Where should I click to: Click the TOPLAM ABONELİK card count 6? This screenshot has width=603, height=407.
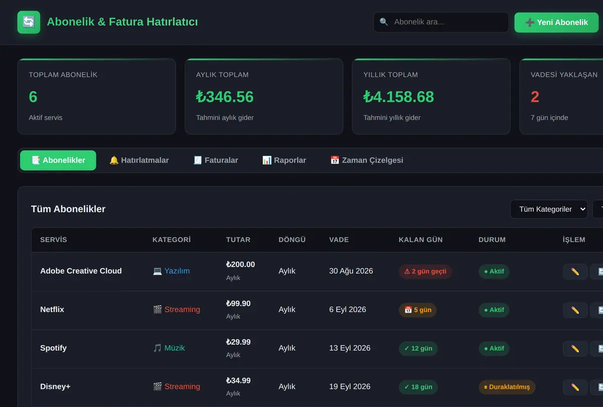(x=33, y=97)
